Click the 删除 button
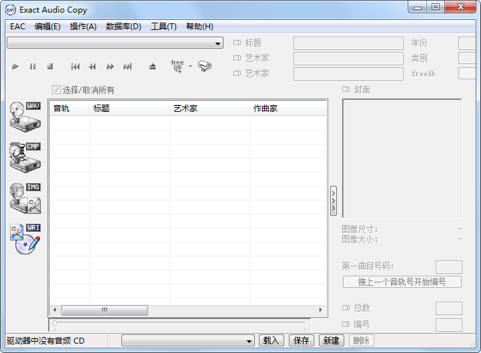 [x=362, y=340]
